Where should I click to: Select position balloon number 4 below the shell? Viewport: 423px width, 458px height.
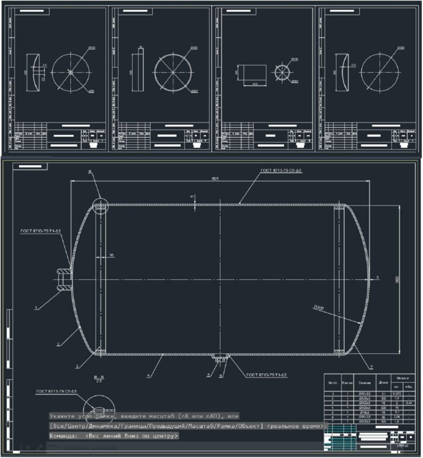coord(148,376)
